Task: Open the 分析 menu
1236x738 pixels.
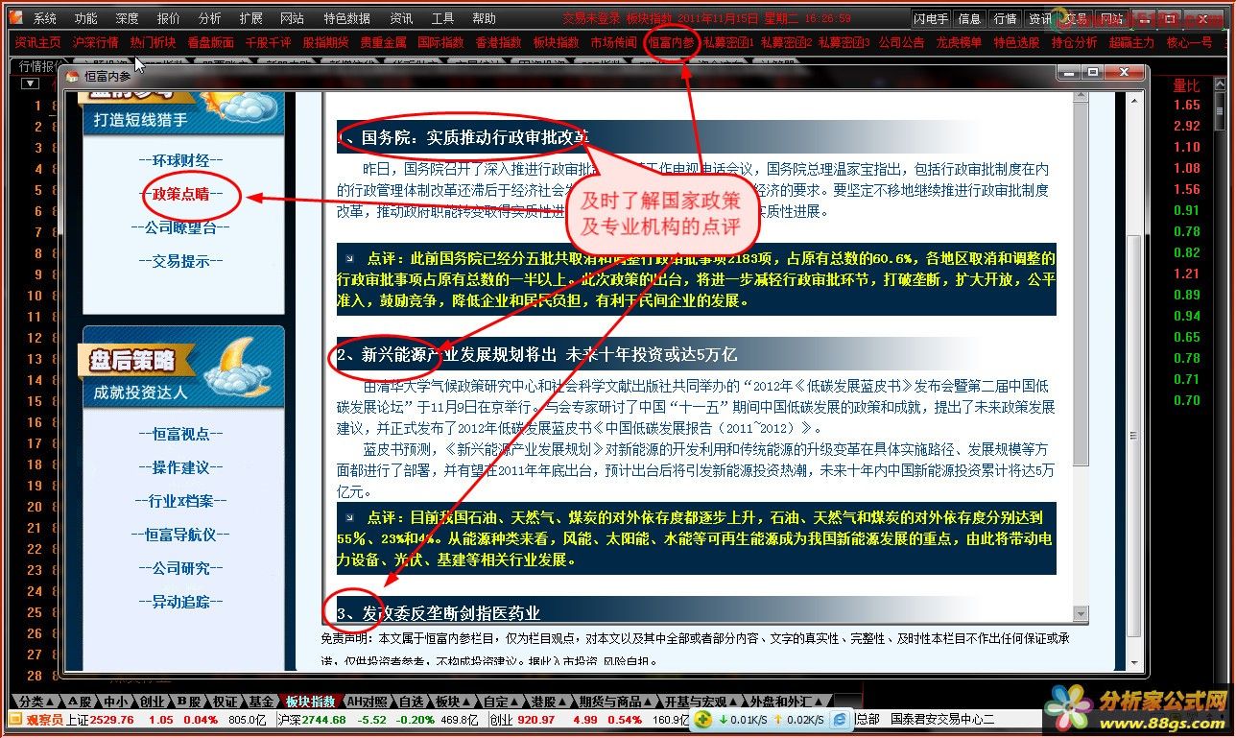Action: tap(209, 18)
